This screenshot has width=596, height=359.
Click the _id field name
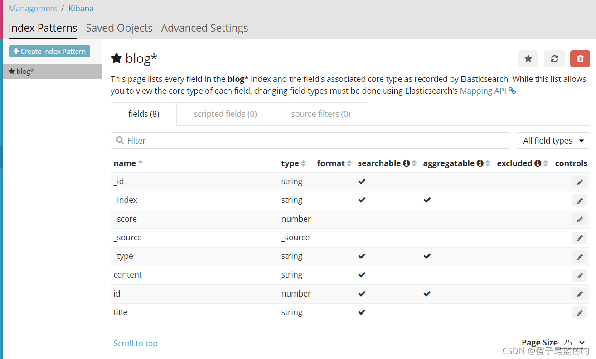pos(119,182)
